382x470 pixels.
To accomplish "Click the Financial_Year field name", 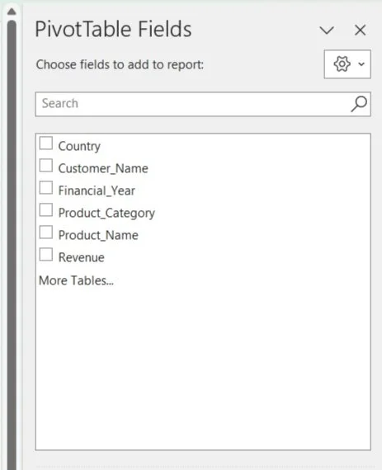I will (x=97, y=190).
